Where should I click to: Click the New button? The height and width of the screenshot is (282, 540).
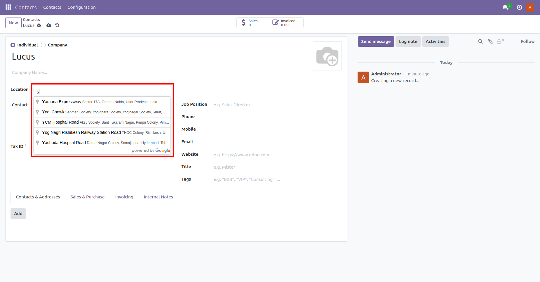pos(13,23)
